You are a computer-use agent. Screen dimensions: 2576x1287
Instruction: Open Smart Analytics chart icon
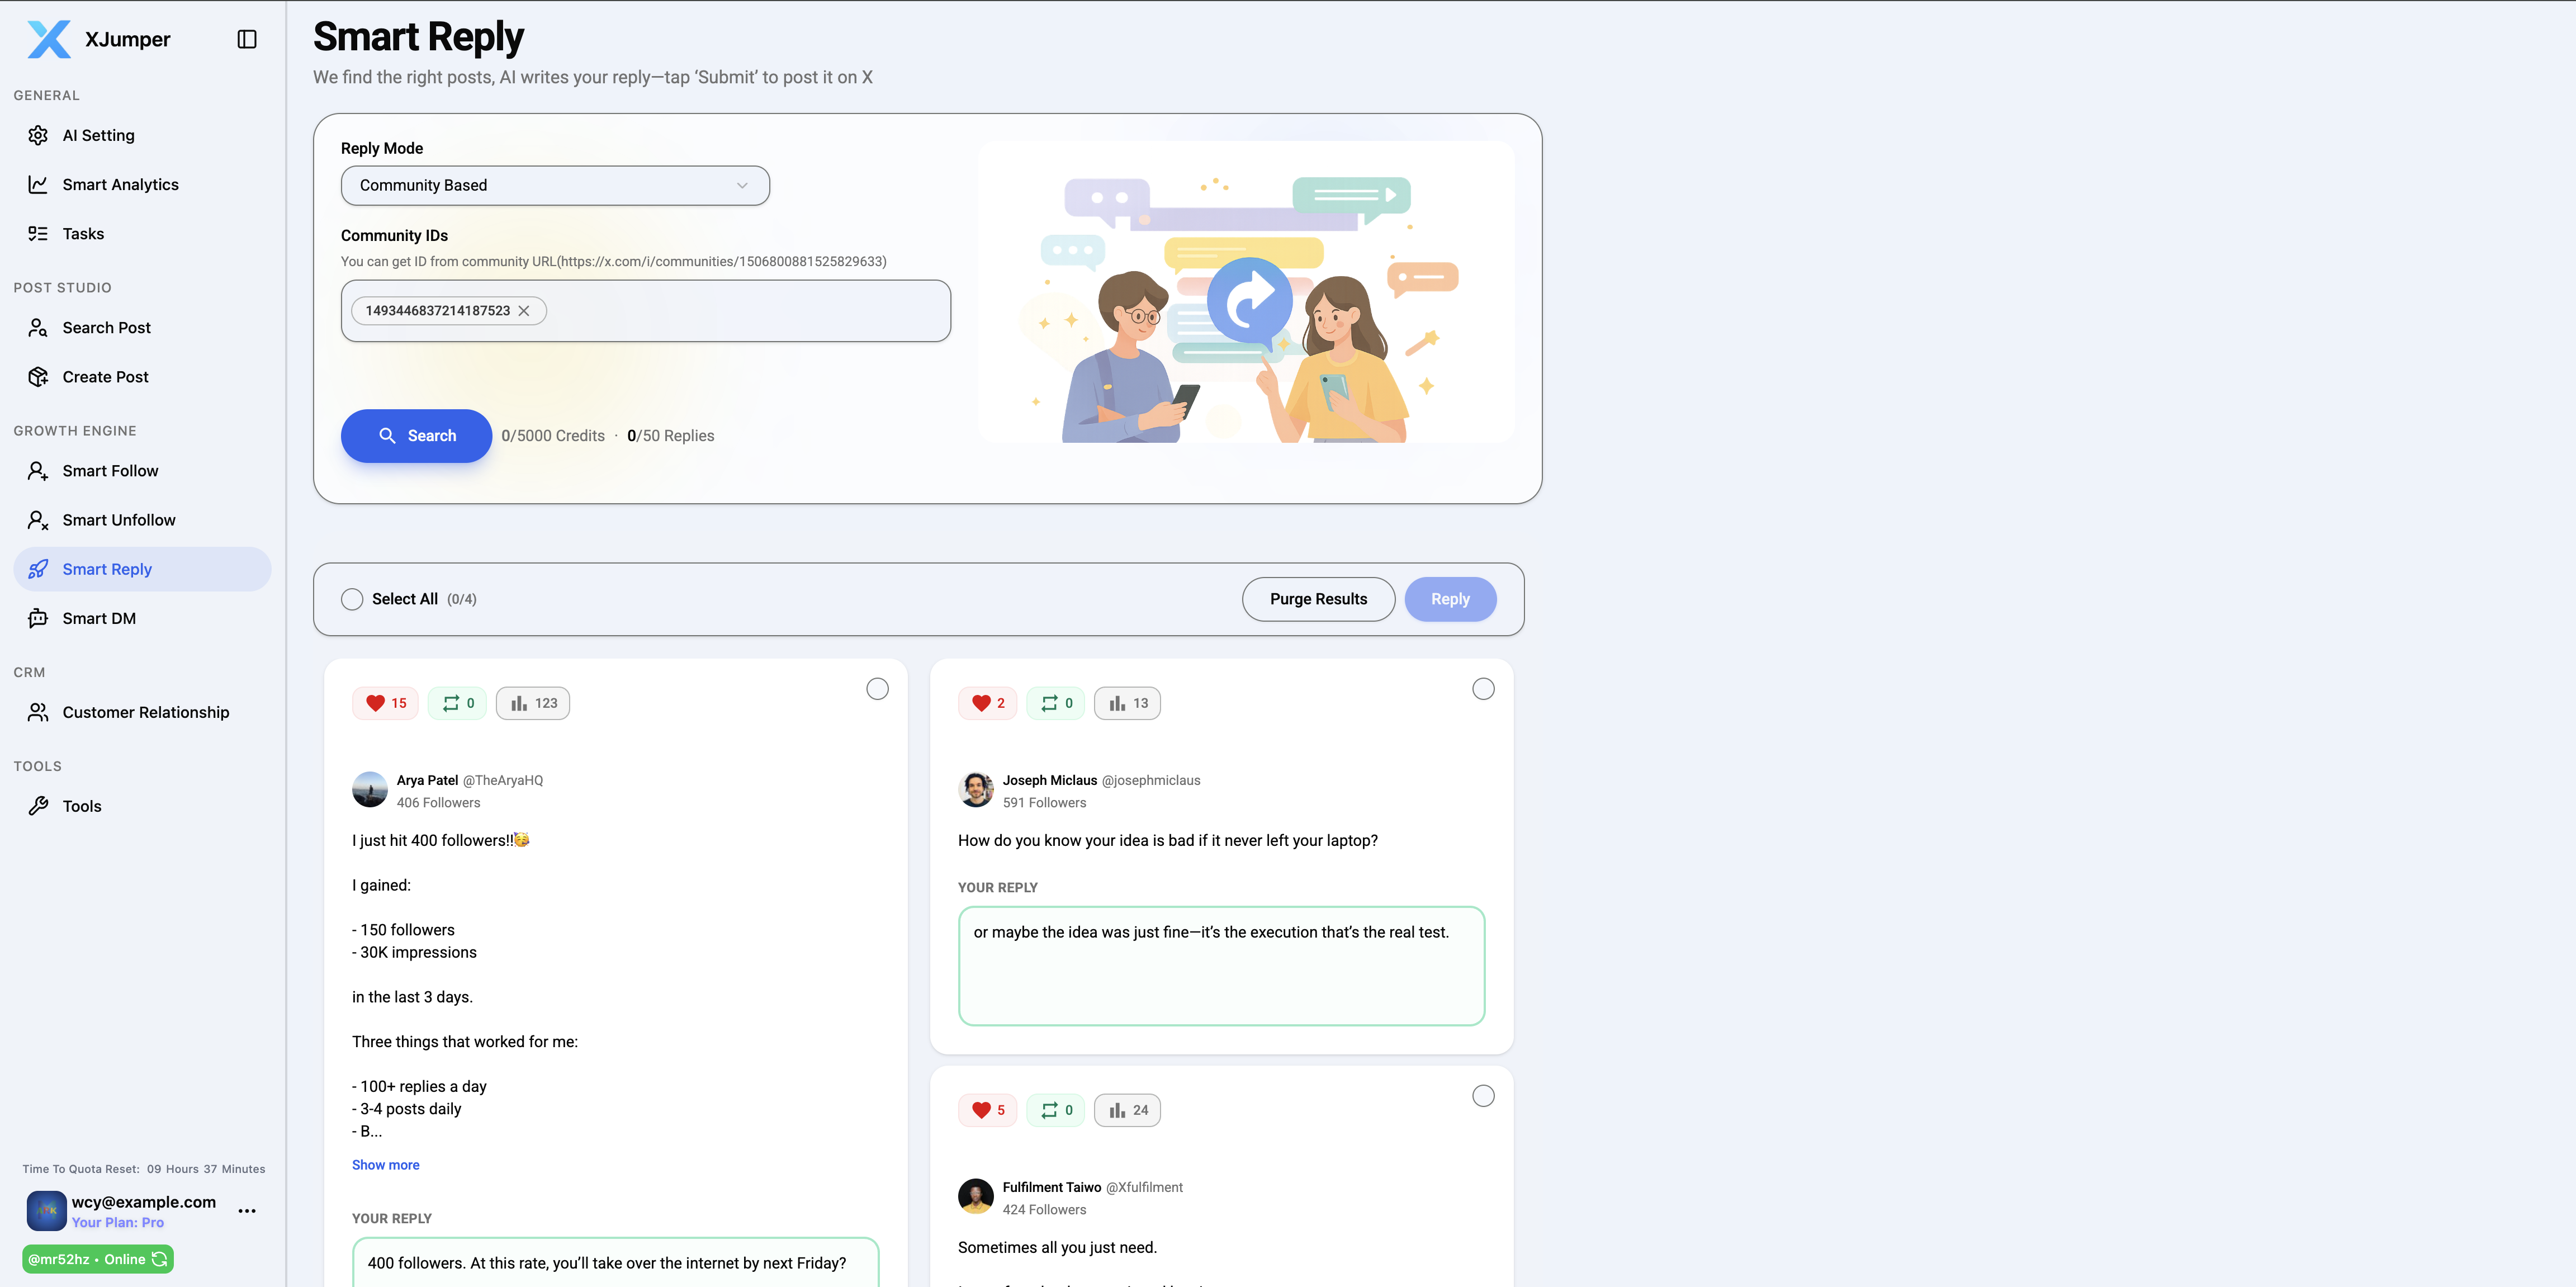38,184
